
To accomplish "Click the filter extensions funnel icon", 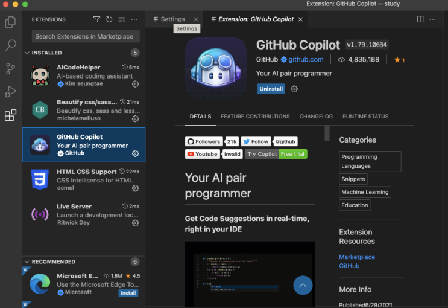I will coord(96,19).
